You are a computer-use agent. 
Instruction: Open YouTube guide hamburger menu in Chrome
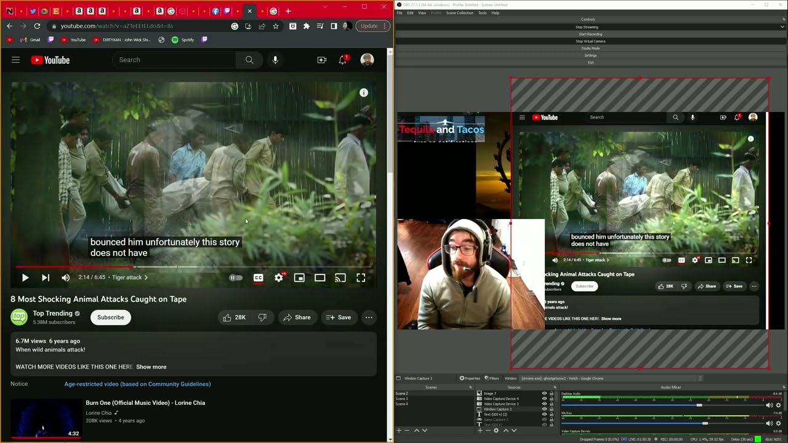point(16,60)
